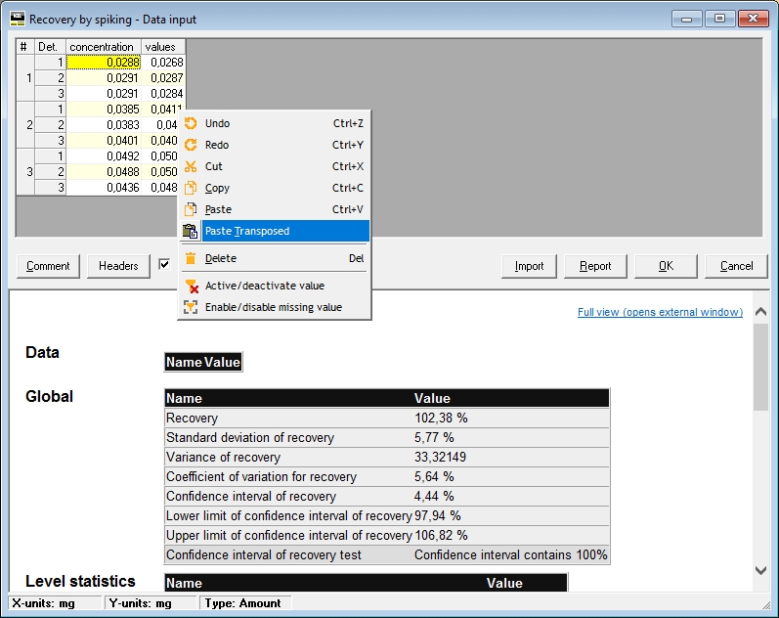
Task: Click the # column header
Action: pos(25,47)
